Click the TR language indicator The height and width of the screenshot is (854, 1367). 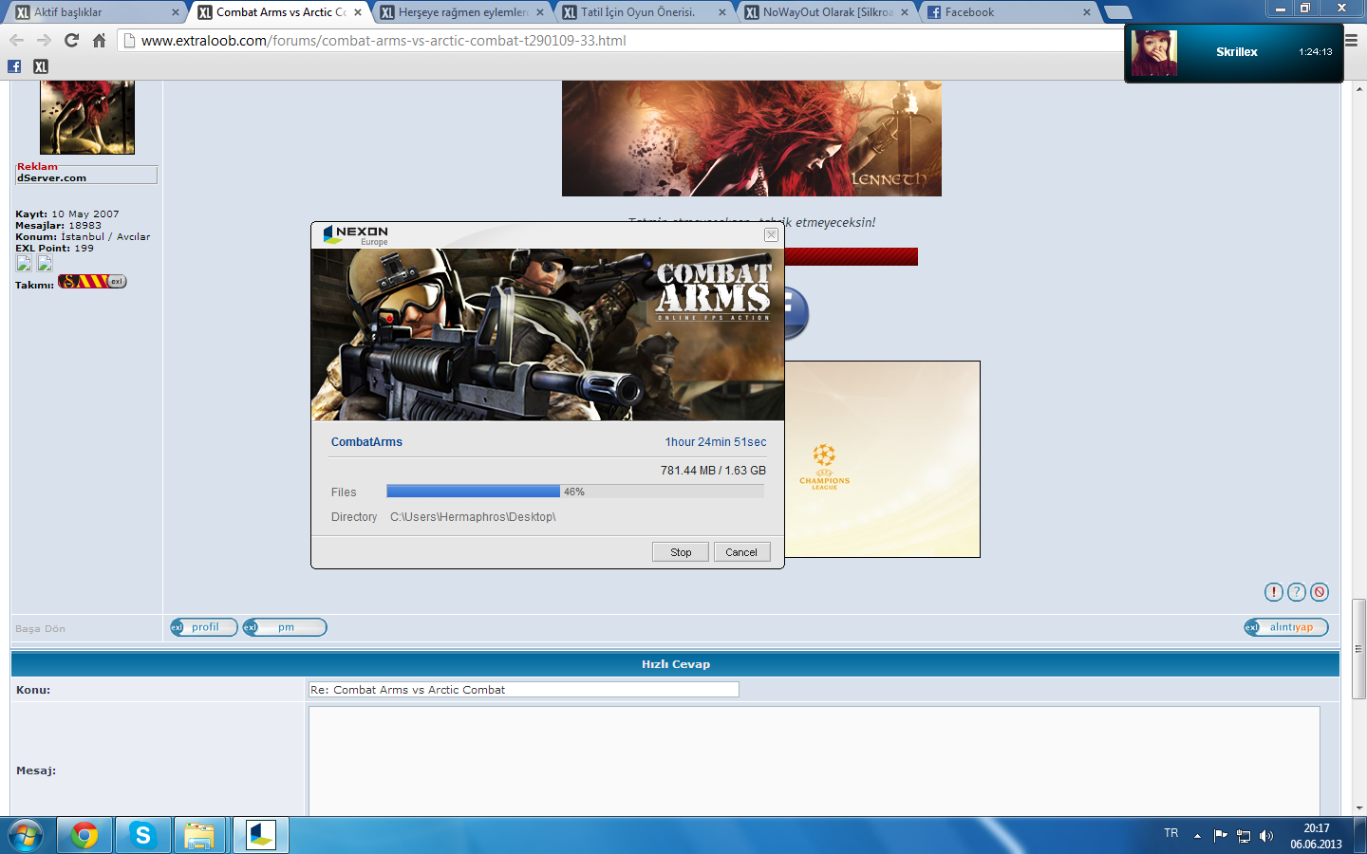(x=1171, y=833)
